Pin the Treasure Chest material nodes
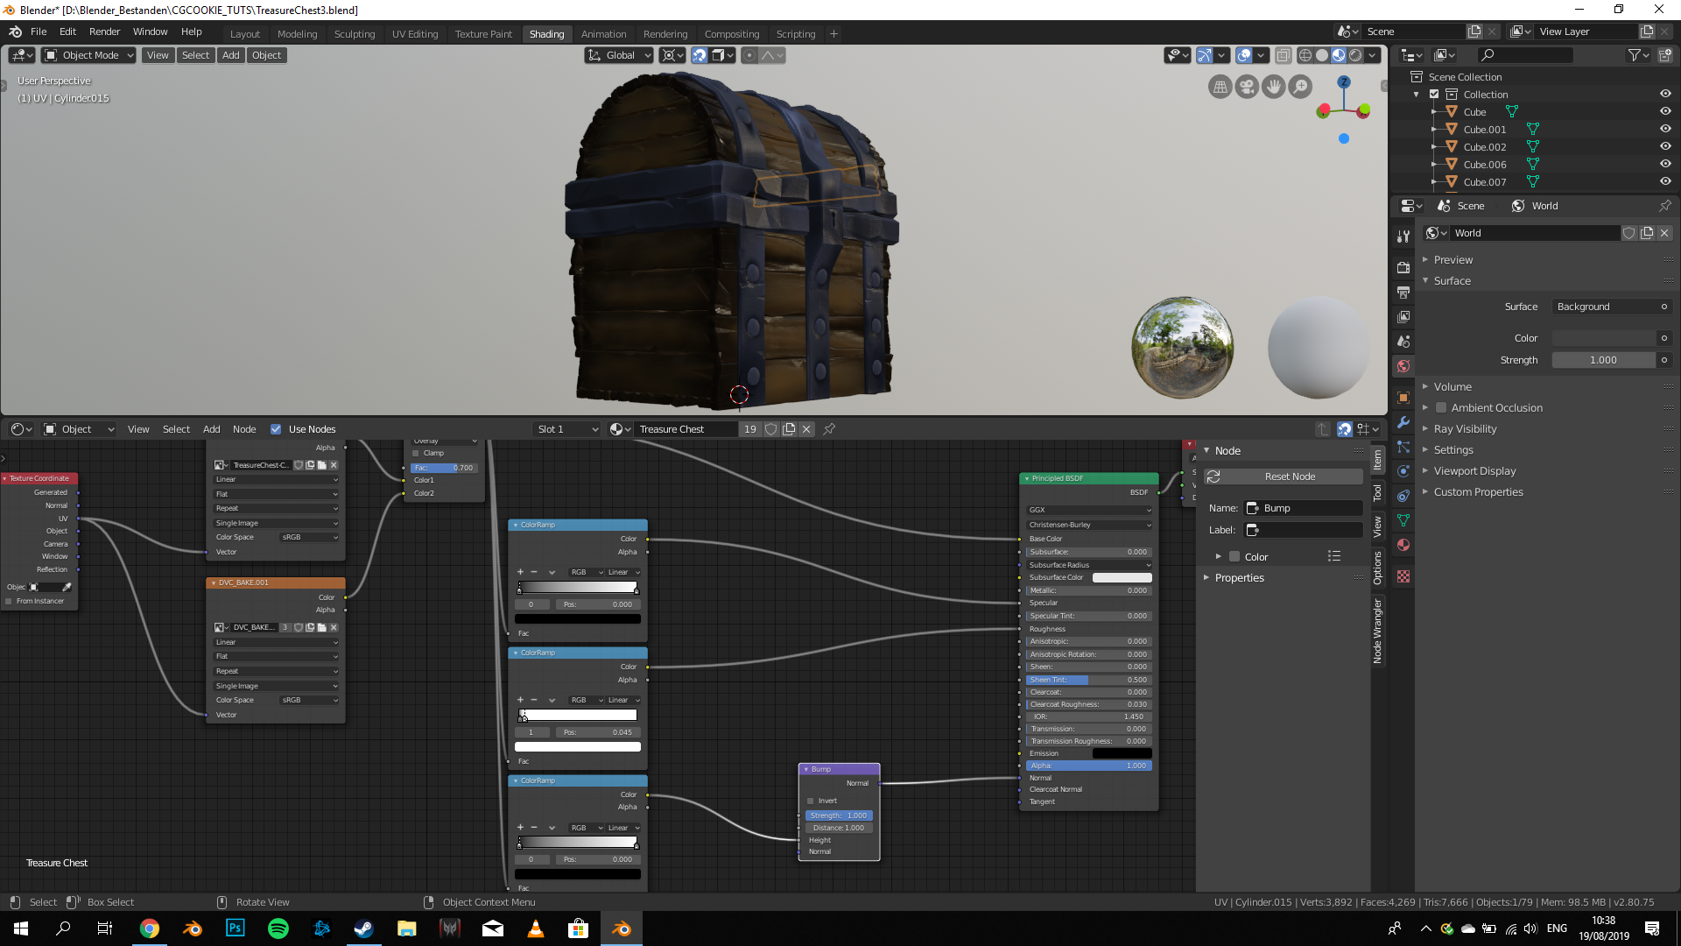Image resolution: width=1681 pixels, height=946 pixels. (x=829, y=429)
